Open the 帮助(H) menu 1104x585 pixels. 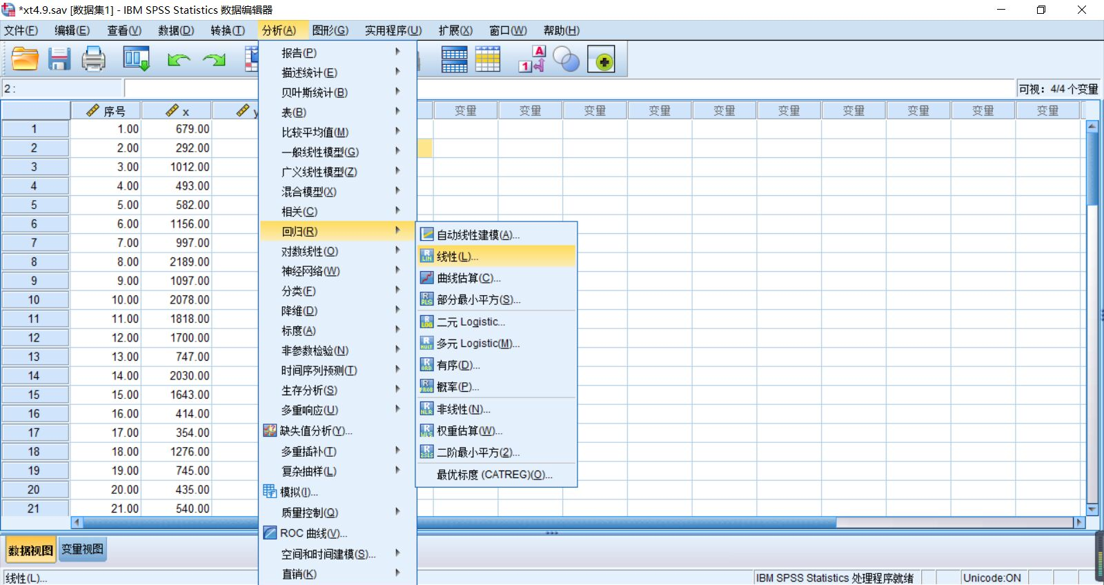(x=561, y=30)
